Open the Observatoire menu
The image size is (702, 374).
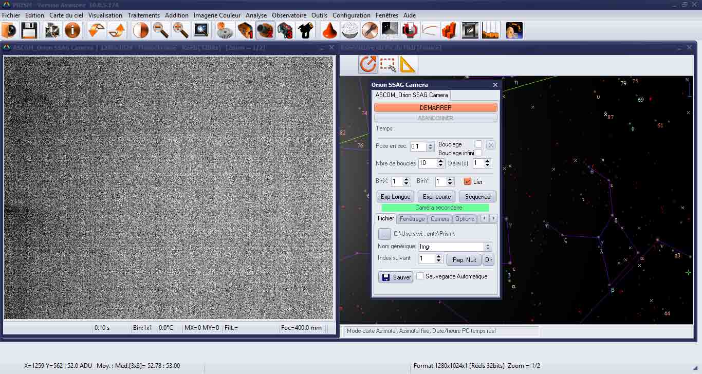coord(289,15)
